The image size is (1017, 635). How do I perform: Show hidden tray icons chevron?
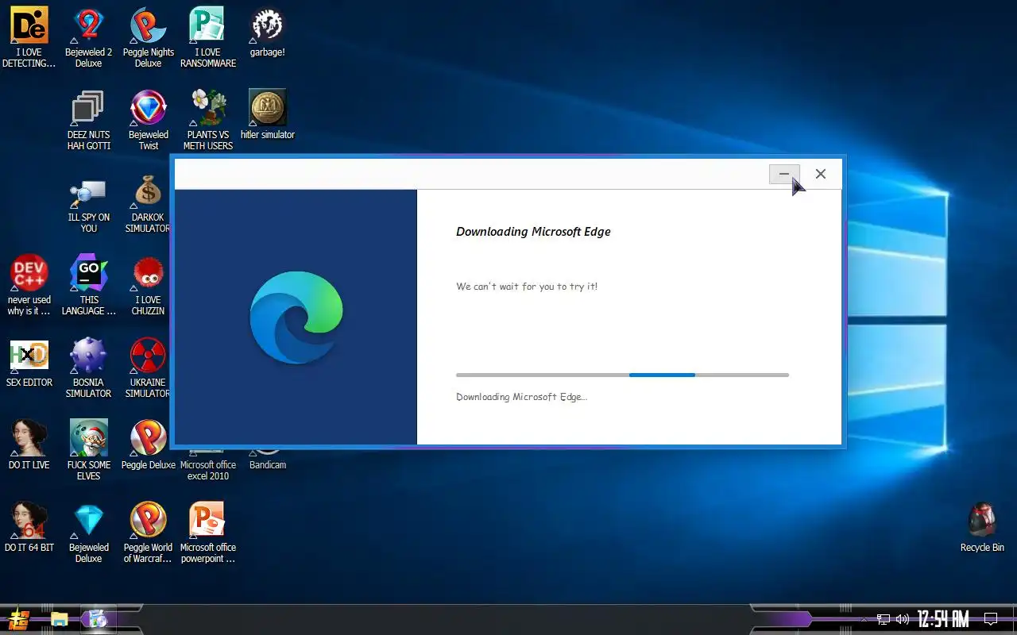[864, 619]
